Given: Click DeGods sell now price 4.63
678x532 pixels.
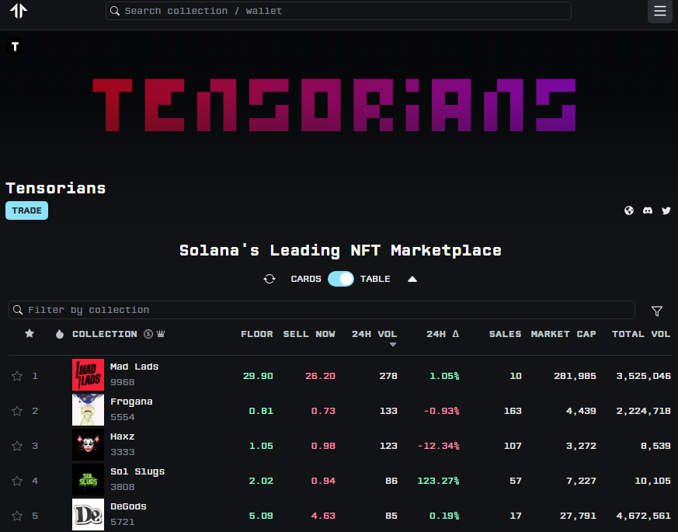Looking at the screenshot, I should pyautogui.click(x=323, y=516).
